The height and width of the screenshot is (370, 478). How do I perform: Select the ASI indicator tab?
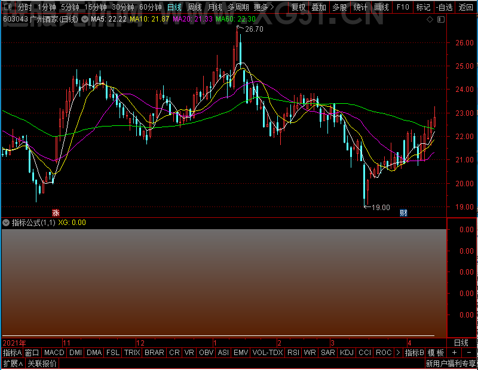tap(223, 353)
